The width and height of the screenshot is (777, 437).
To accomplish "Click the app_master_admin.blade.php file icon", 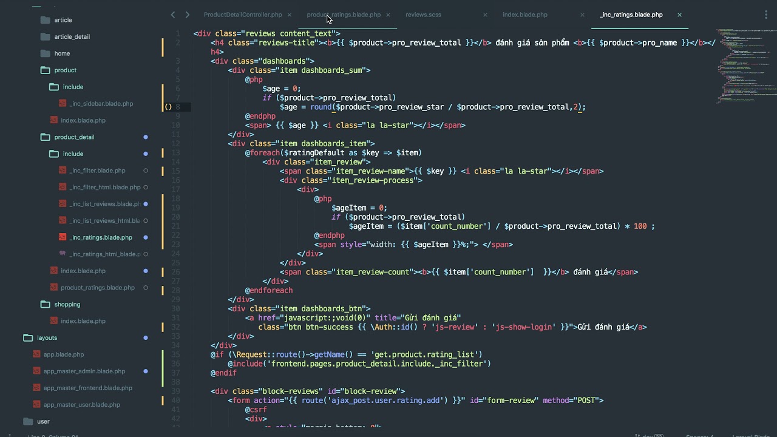I will click(x=37, y=371).
